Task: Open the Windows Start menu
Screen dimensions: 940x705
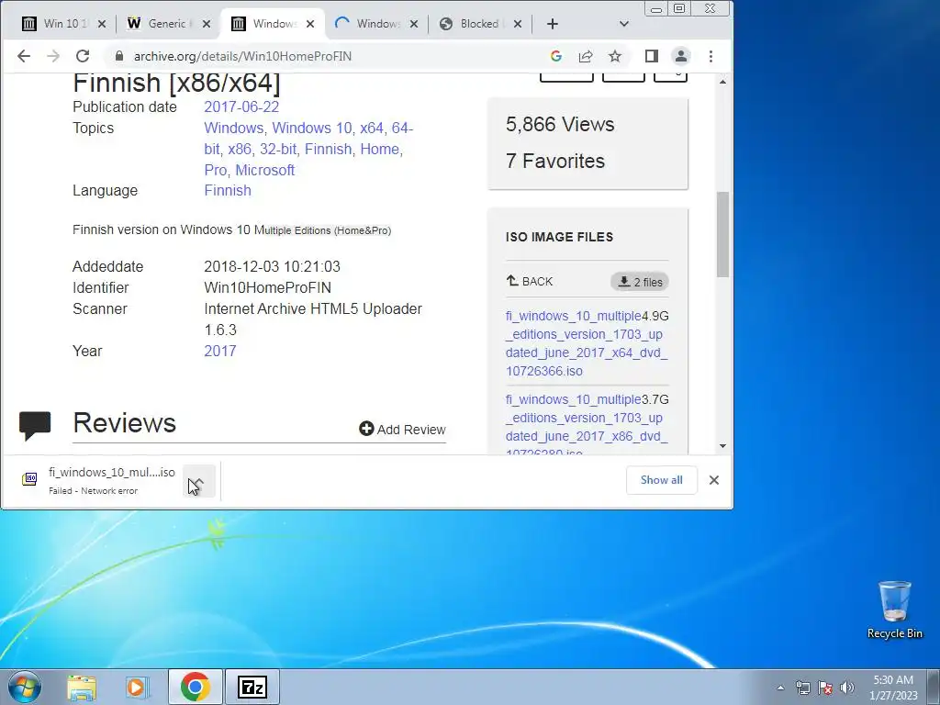Action: [25, 687]
